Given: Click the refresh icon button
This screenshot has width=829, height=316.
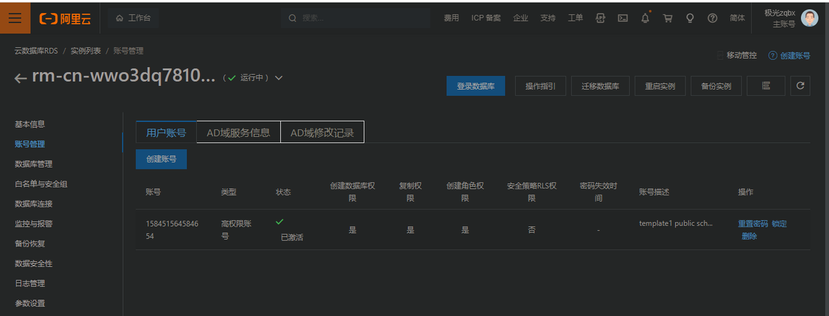Looking at the screenshot, I should pyautogui.click(x=800, y=85).
